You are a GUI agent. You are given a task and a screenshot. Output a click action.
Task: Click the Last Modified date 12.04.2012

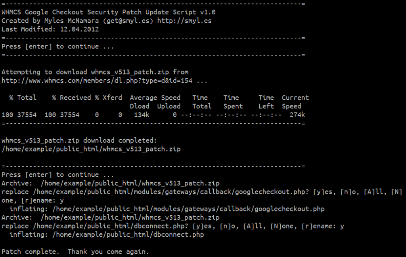[79, 29]
